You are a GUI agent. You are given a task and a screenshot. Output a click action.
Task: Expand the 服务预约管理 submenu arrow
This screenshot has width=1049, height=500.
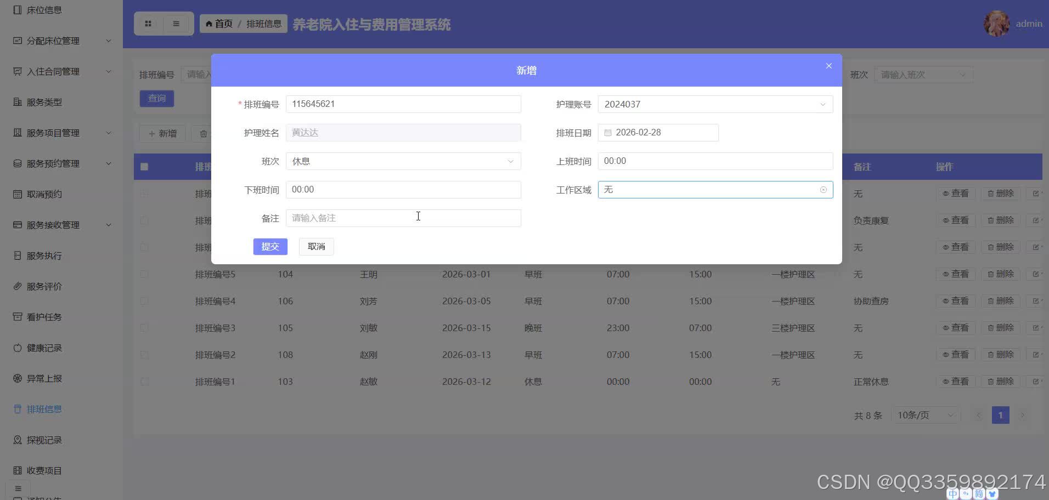(x=109, y=163)
